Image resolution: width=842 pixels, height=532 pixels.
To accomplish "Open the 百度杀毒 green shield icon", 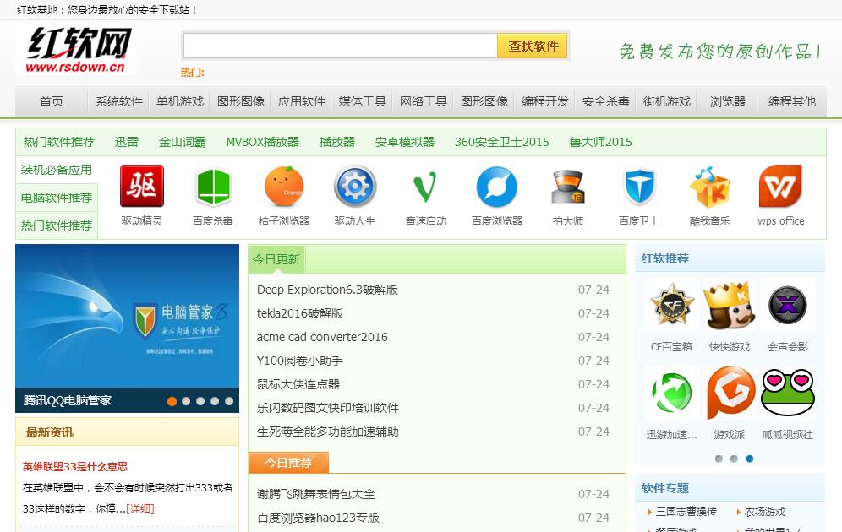I will click(x=213, y=187).
